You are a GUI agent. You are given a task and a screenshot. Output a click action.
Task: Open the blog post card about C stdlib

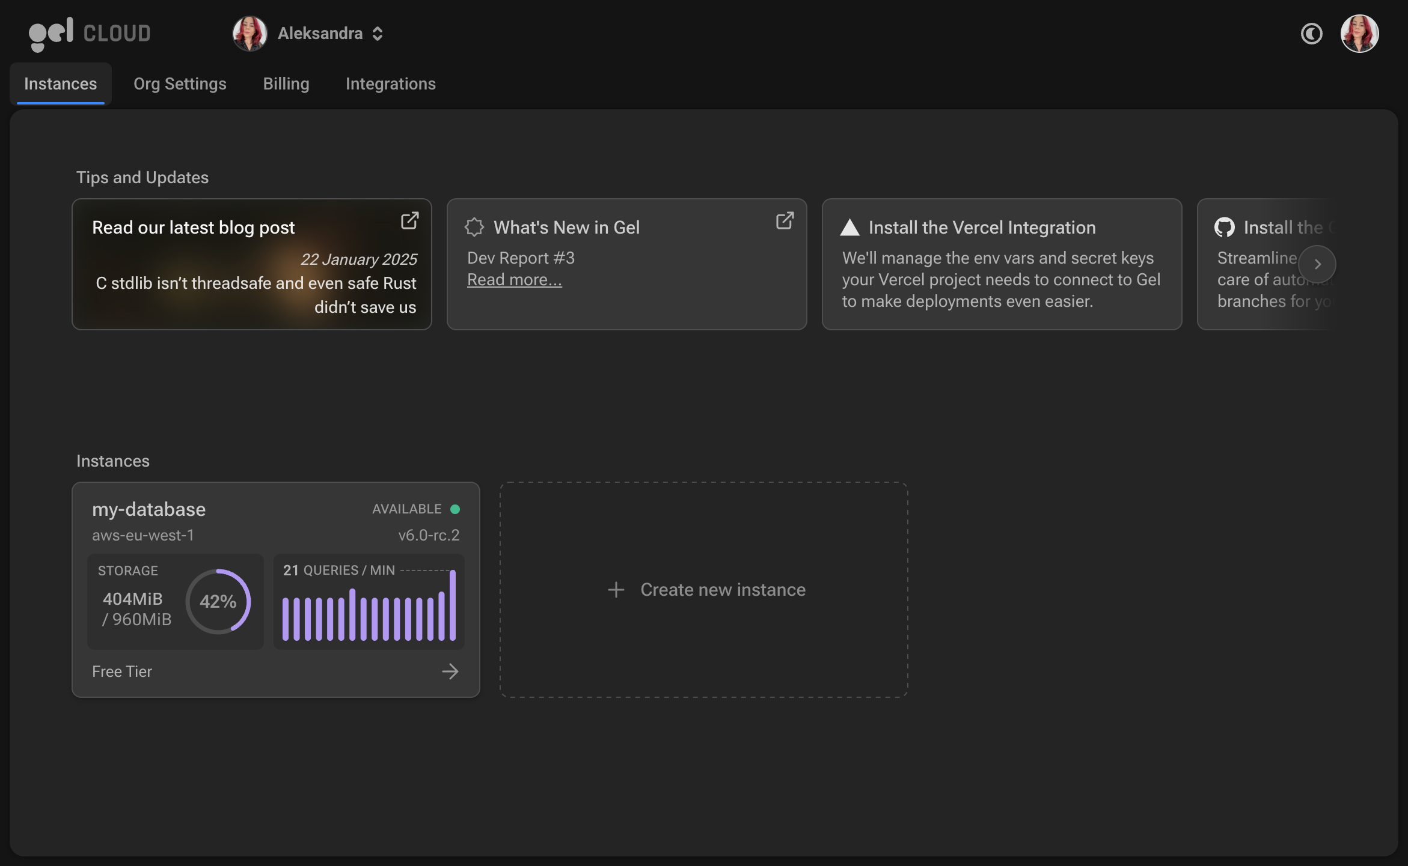click(x=252, y=264)
